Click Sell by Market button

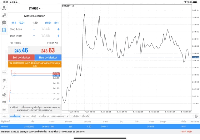[x=21, y=57]
